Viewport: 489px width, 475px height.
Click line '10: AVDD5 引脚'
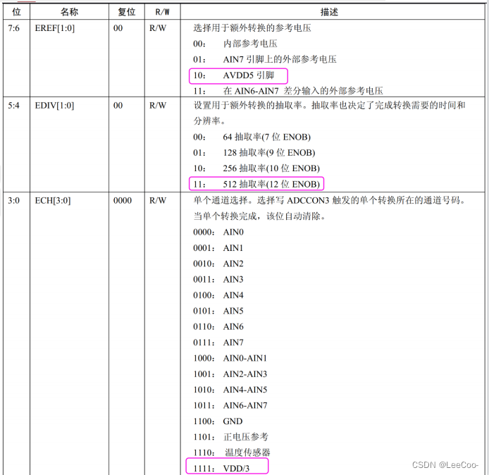coord(234,75)
